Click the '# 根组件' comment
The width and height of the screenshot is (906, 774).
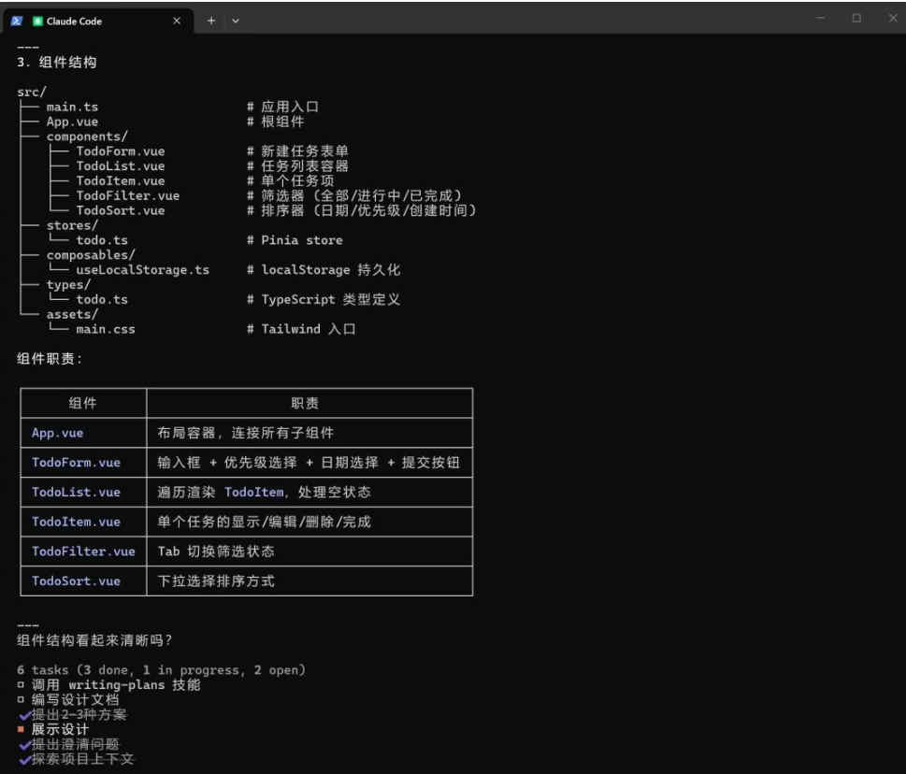275,122
